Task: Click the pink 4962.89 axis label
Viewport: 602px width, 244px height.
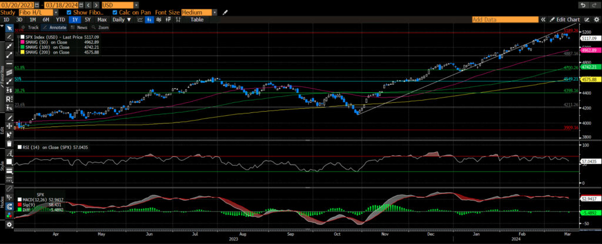Action: click(x=589, y=51)
